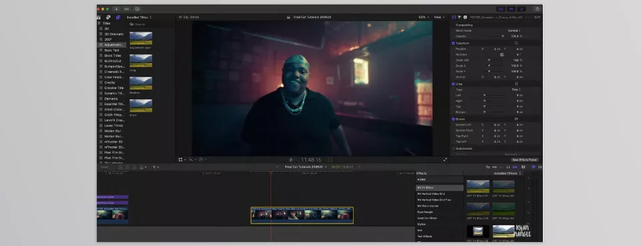Open the Blend Mode Normal dropdown
Viewport: 641px width, 246px height.
[x=514, y=31]
